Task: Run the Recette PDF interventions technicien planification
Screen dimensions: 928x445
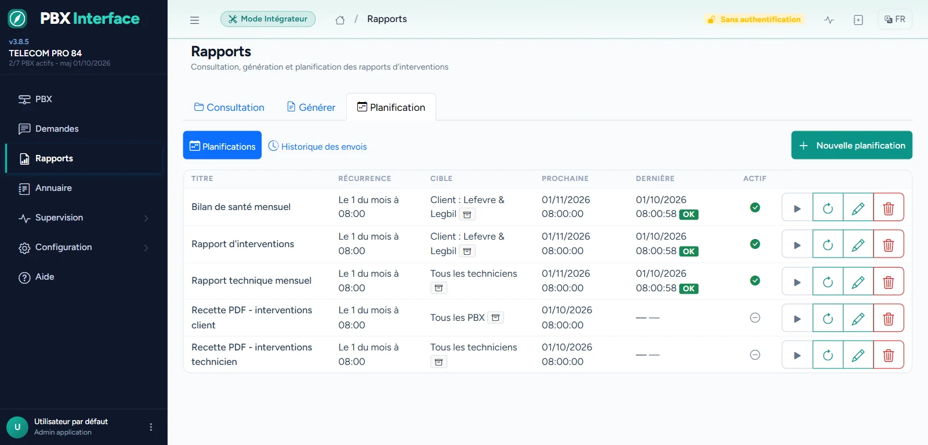Action: coord(797,355)
